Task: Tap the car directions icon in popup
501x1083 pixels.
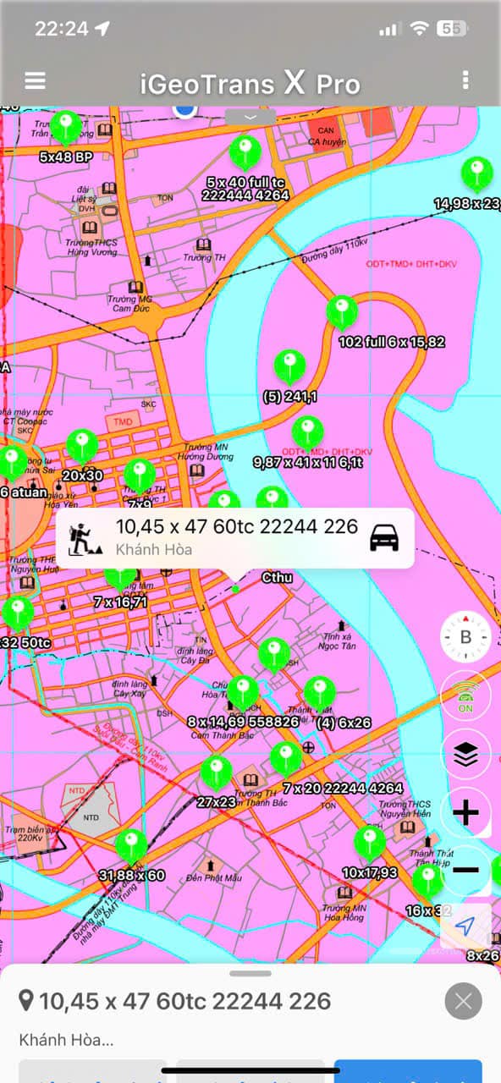Action: [x=384, y=538]
